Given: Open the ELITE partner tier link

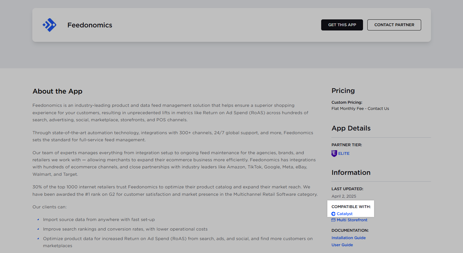Looking at the screenshot, I should pos(344,153).
